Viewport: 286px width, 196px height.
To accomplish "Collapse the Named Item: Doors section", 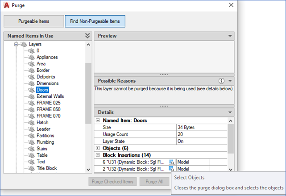I will click(98, 120).
